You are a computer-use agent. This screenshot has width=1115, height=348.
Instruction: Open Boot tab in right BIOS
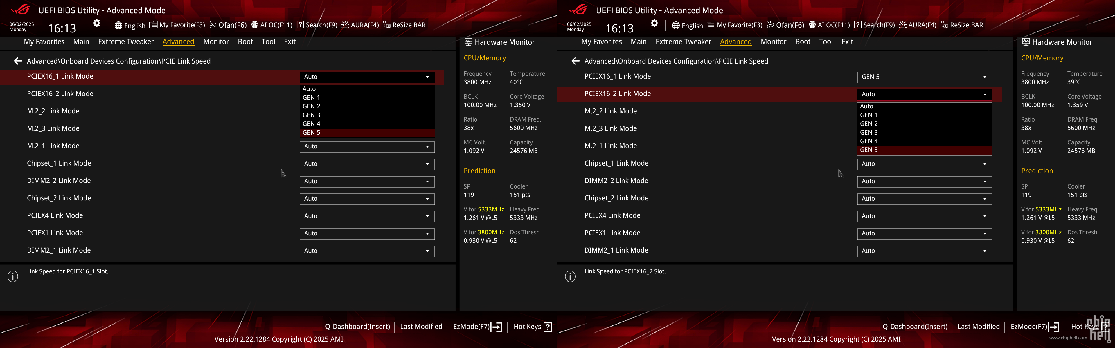pos(803,41)
